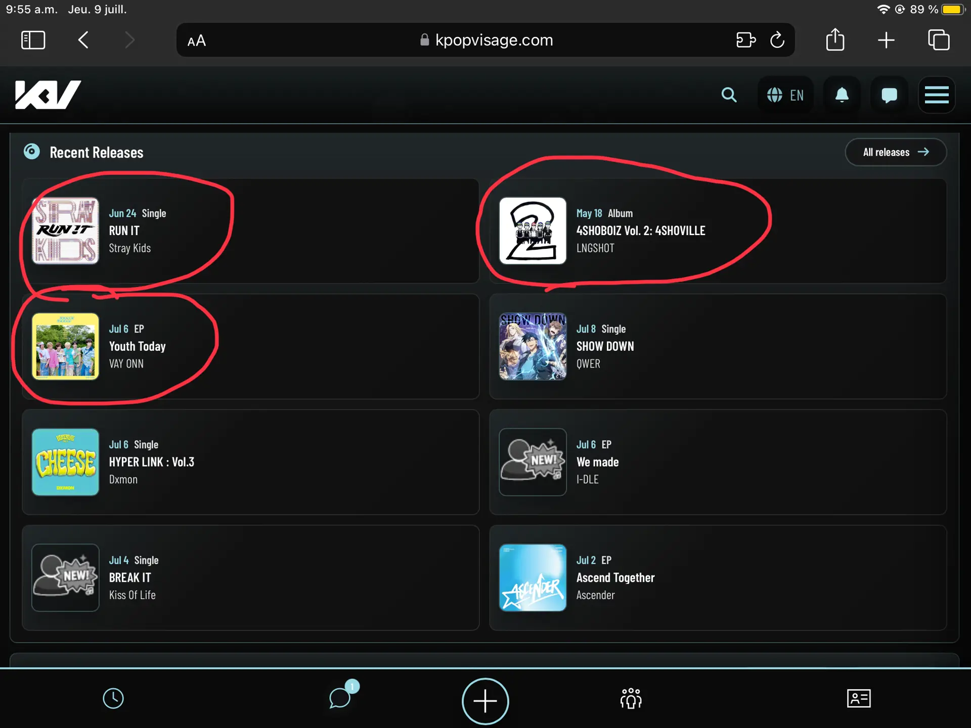
Task: Open the 4SHOBOIZ Vol. 2: 4SHOVILLE title
Action: (x=641, y=231)
